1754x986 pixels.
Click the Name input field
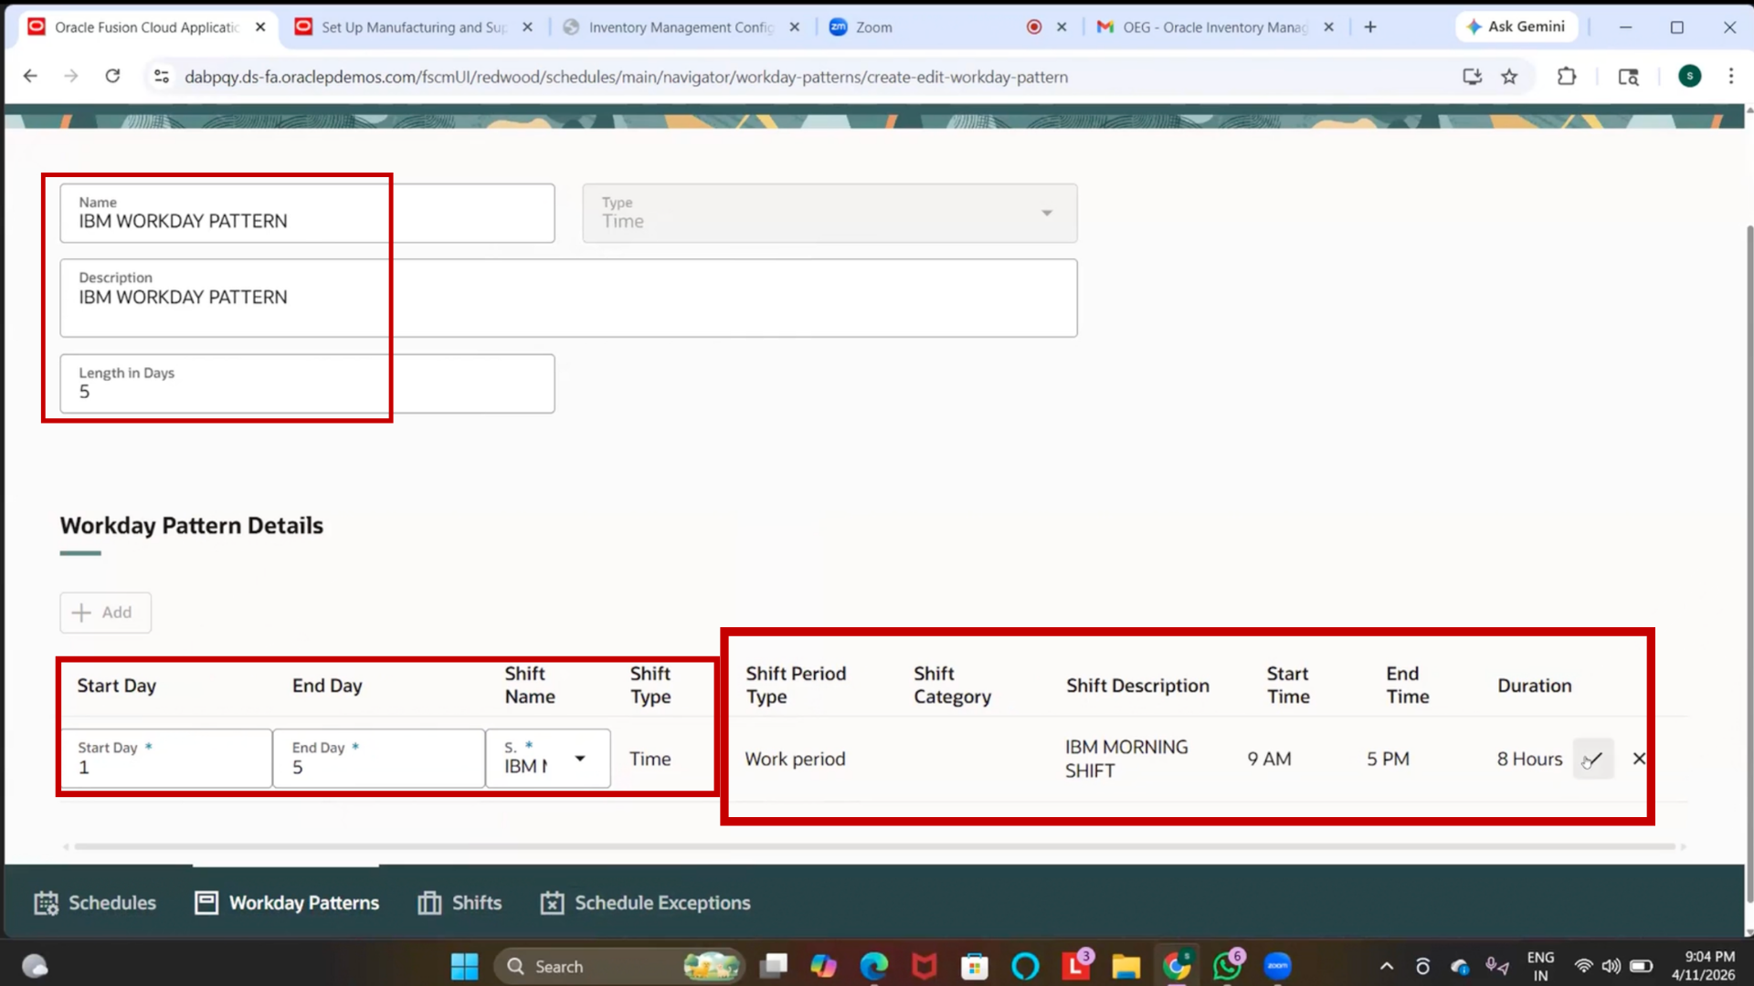(307, 213)
